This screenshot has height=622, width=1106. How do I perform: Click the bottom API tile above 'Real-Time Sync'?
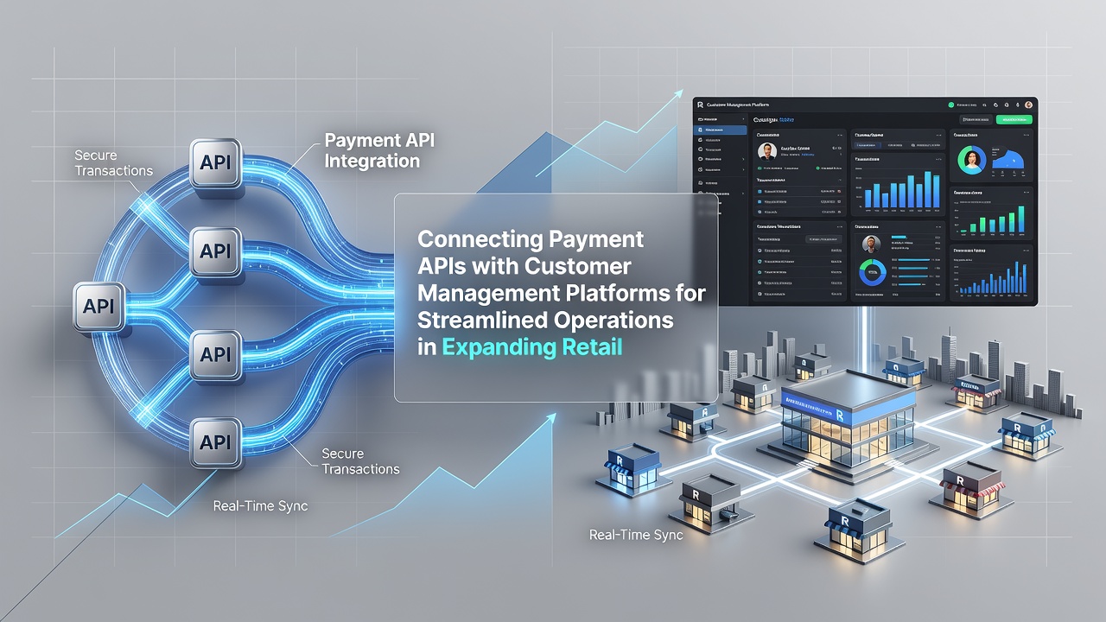(x=214, y=441)
